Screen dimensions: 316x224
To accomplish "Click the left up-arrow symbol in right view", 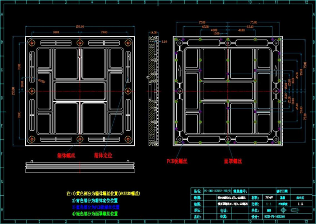I will (179, 69).
